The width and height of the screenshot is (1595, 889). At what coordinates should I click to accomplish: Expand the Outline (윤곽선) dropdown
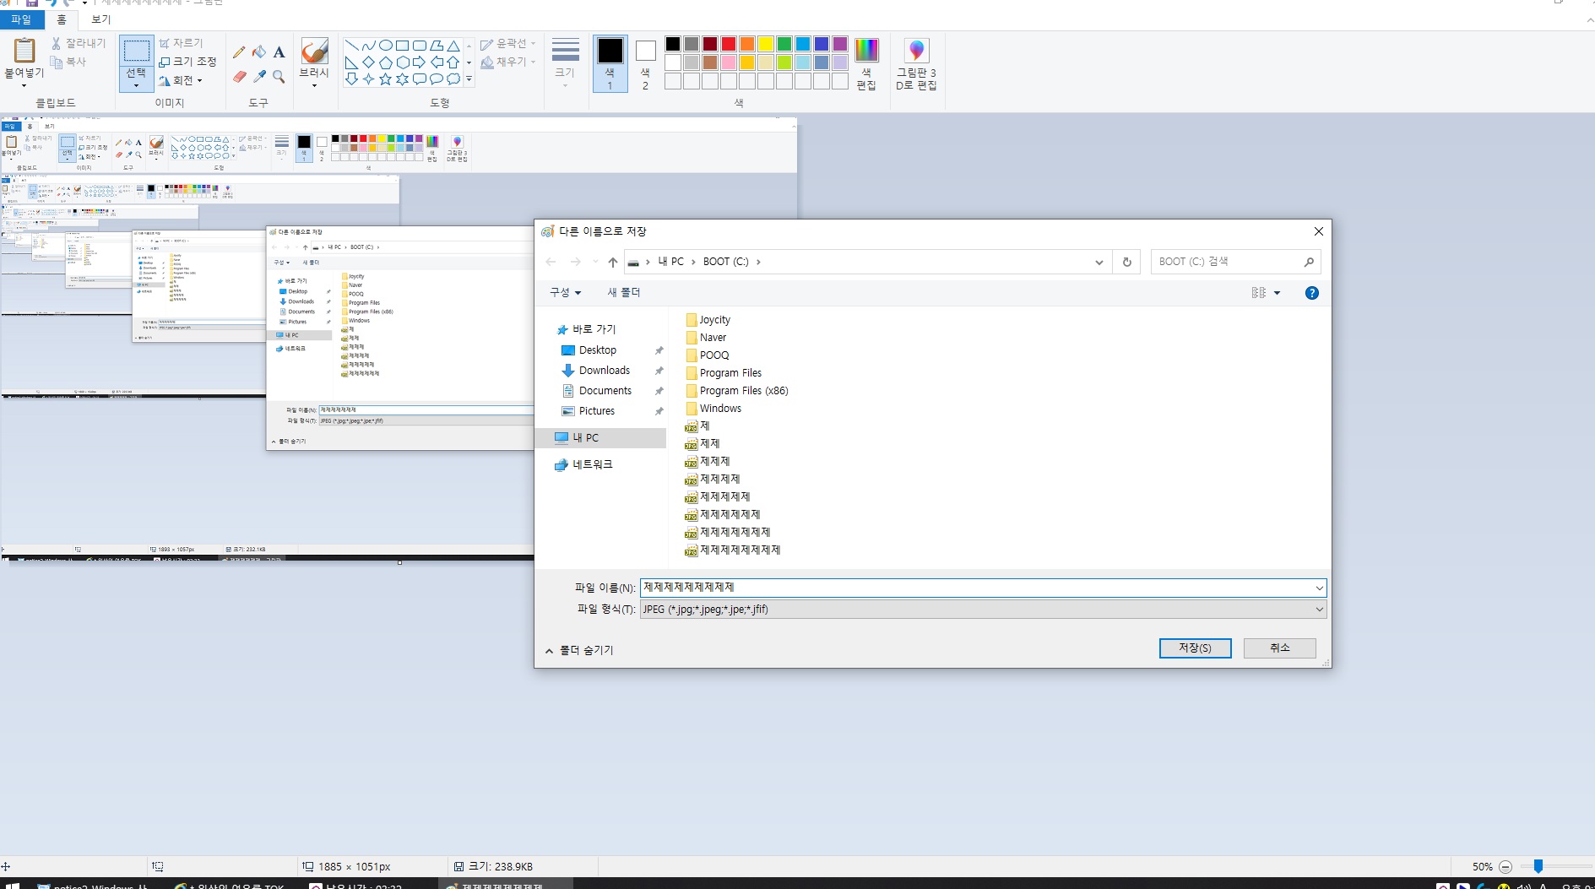[x=508, y=44]
